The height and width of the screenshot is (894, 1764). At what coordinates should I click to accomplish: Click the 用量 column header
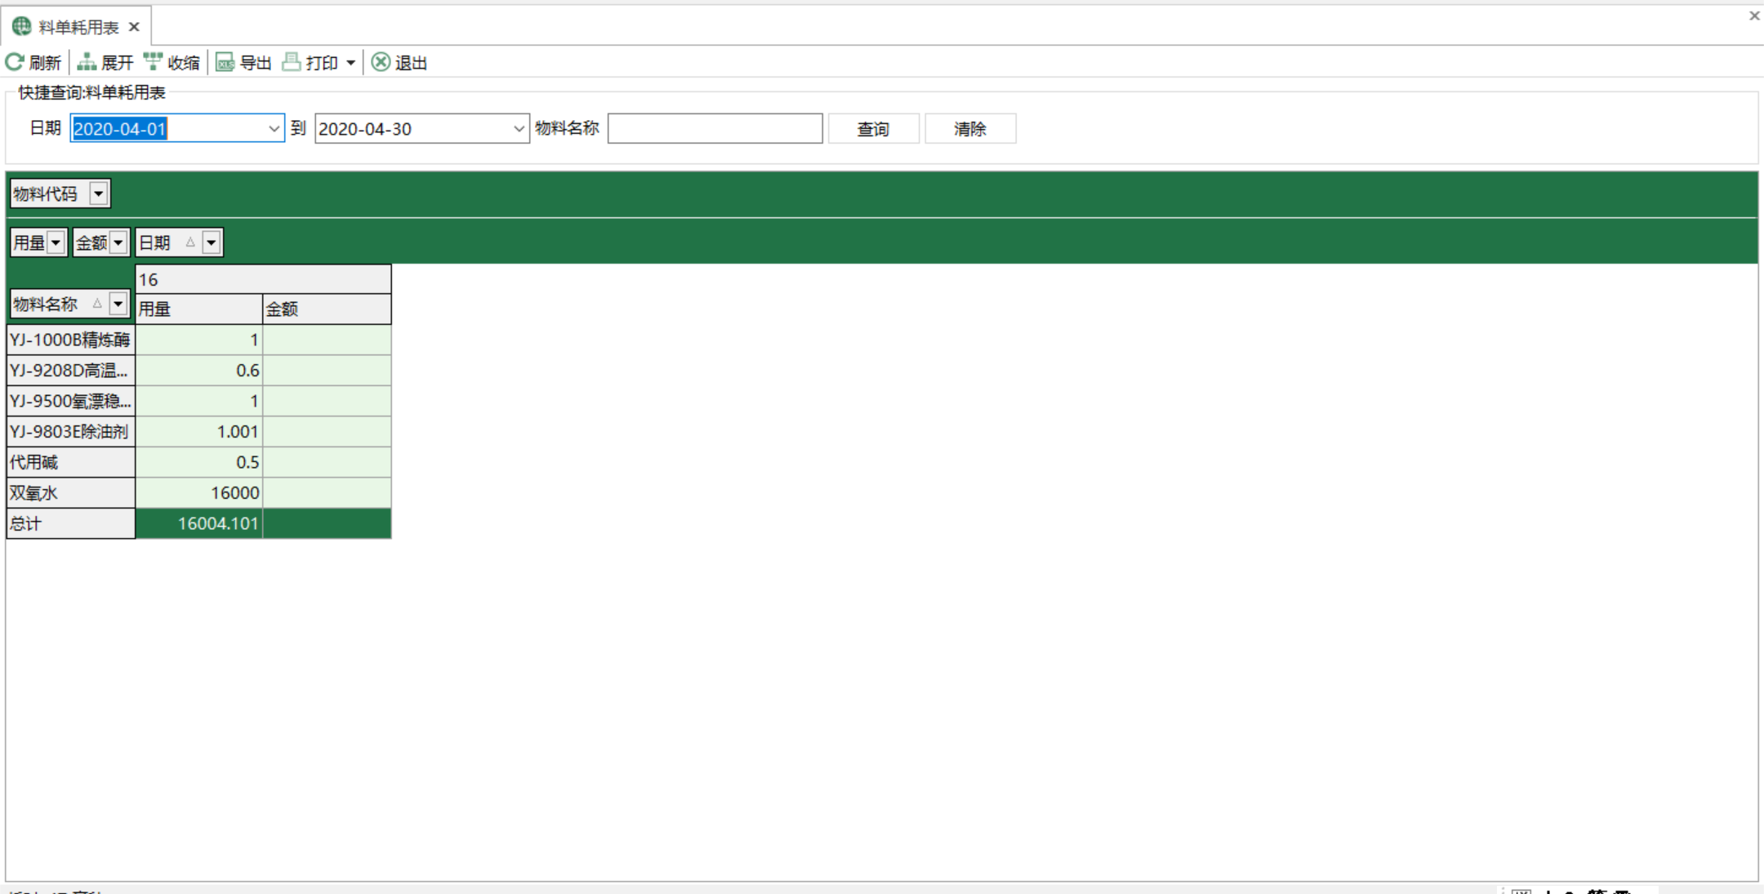(199, 309)
